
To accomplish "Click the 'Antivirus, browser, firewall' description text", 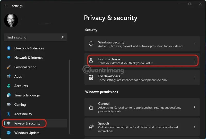I will click(141, 46).
